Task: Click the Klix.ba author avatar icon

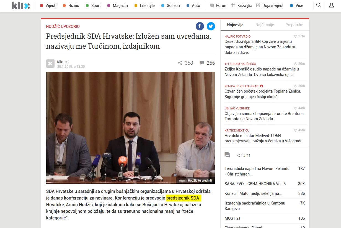Action: 50,64
